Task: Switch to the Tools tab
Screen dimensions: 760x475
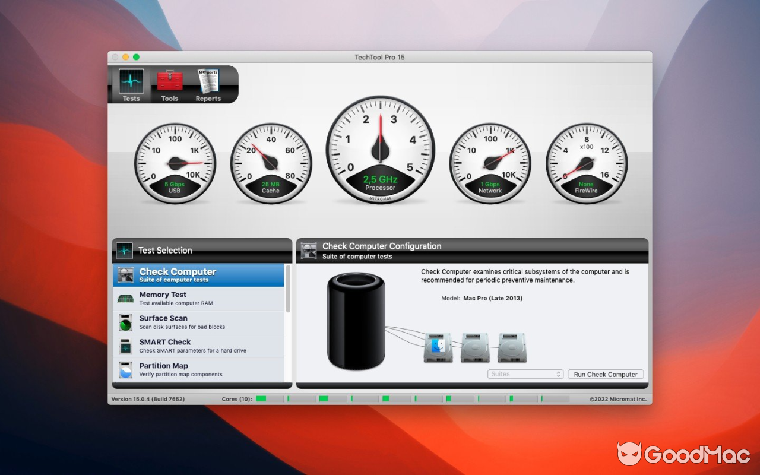Action: pos(170,84)
